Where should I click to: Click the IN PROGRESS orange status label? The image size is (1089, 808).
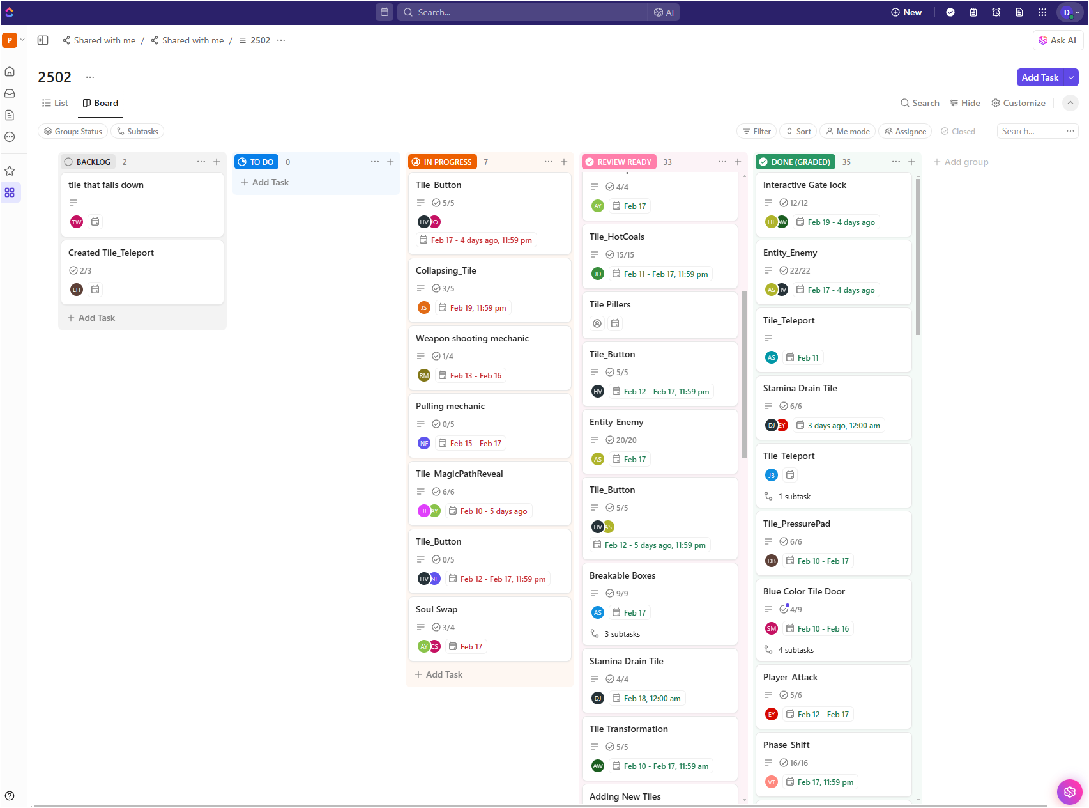(441, 162)
